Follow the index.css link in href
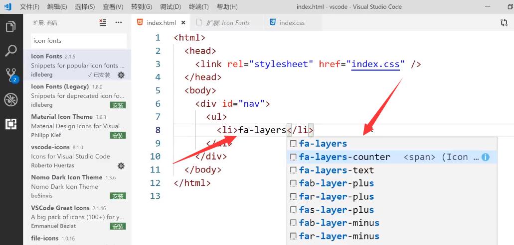Viewport: 514px width, 245px height. point(376,64)
